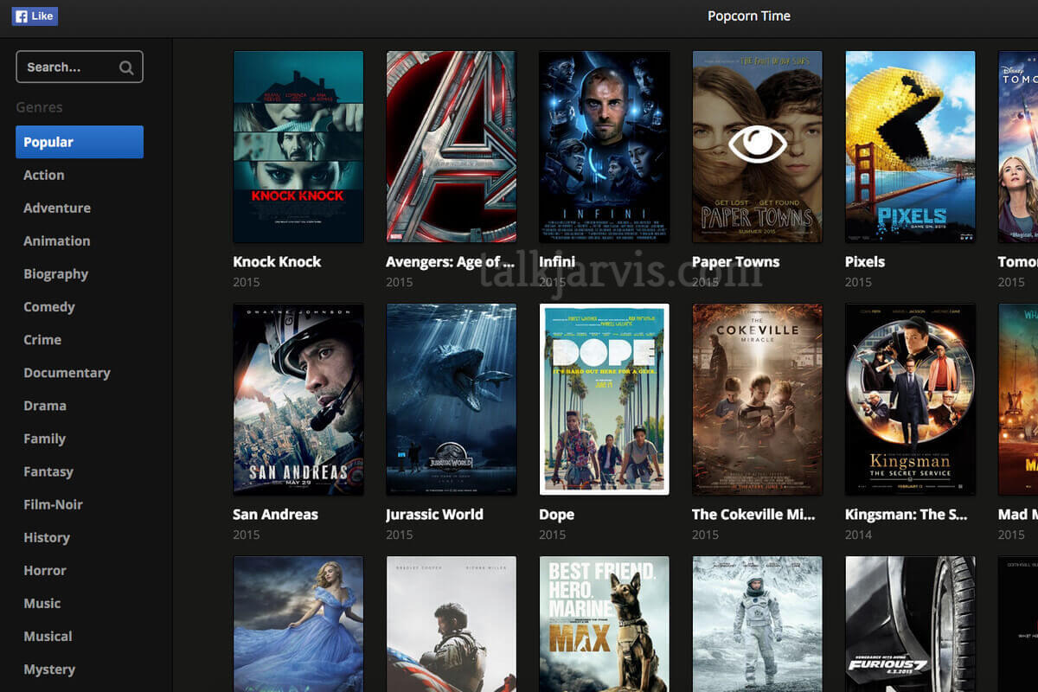1038x692 pixels.
Task: Click the search magnifier icon
Action: (126, 67)
